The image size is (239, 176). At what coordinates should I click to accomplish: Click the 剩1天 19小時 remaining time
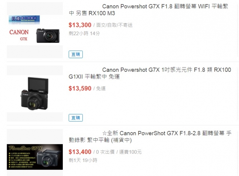[83, 160]
